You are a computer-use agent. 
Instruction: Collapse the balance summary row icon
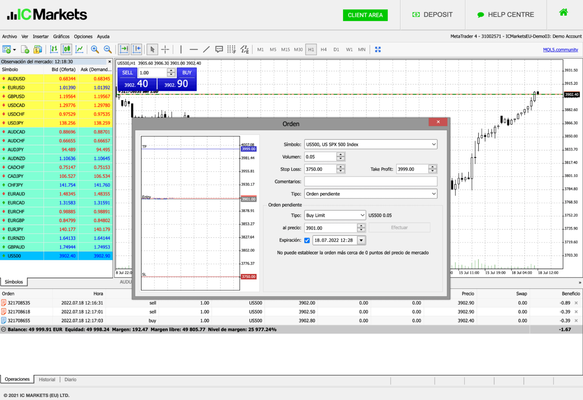click(3, 329)
